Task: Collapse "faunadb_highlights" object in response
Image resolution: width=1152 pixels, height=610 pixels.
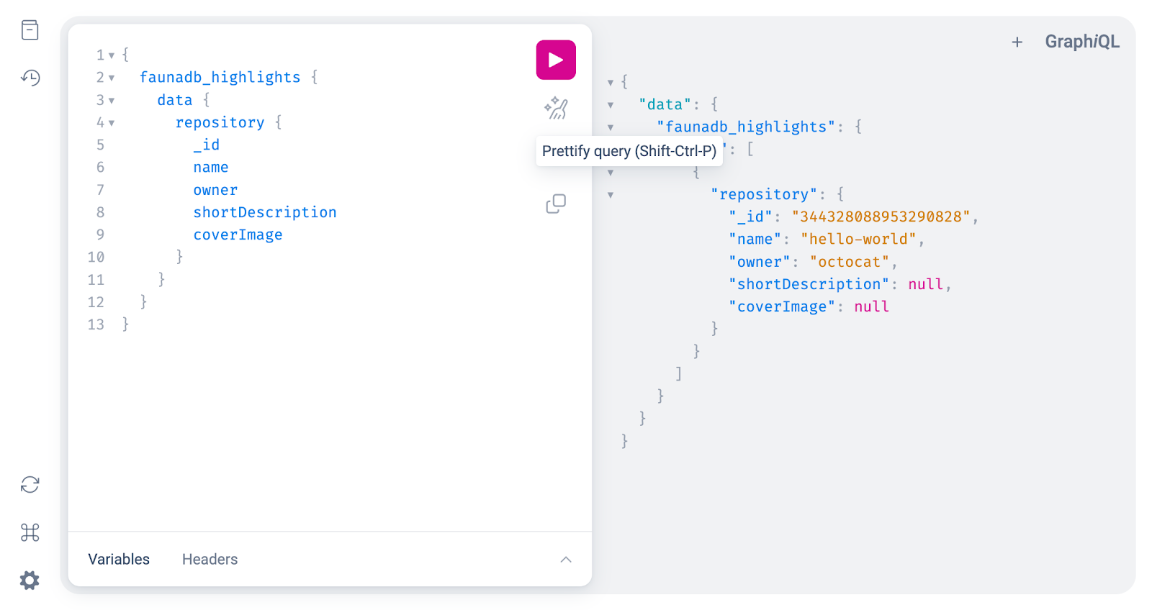Action: coord(611,127)
